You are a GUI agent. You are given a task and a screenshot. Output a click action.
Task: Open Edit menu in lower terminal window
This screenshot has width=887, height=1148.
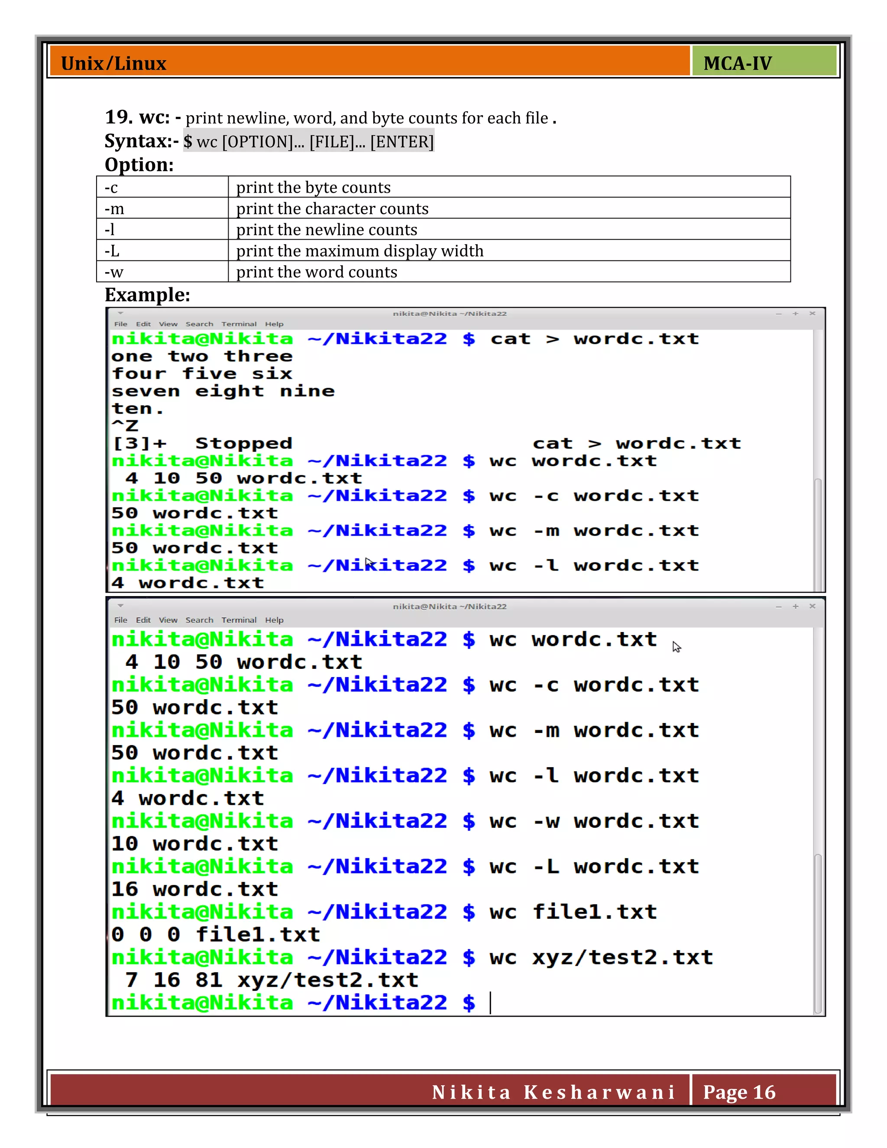coord(143,620)
